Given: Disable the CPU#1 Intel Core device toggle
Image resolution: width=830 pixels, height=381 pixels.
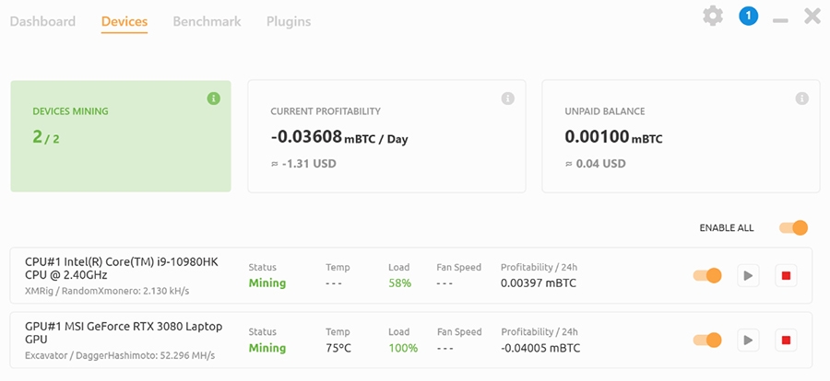Looking at the screenshot, I should [x=707, y=275].
